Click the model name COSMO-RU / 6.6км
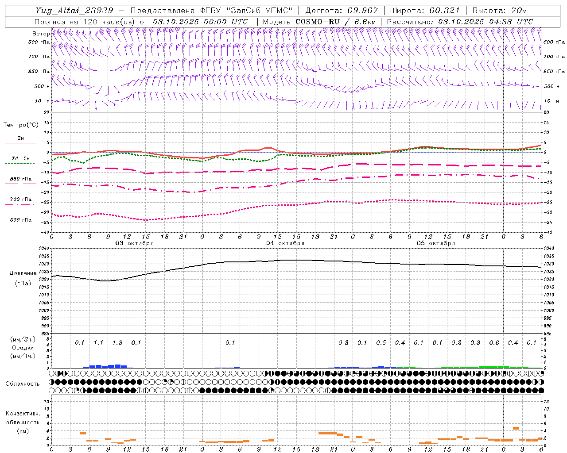Screen dimensions: 567x453 [335, 22]
